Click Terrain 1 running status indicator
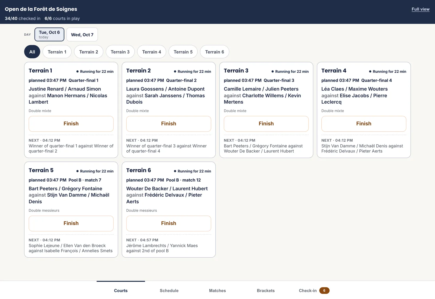Viewport: 435px width, 299px height. [95, 71]
